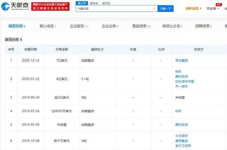Click the 交易金额 column header
Screen dimensions: 227x150
(x=62, y=49)
